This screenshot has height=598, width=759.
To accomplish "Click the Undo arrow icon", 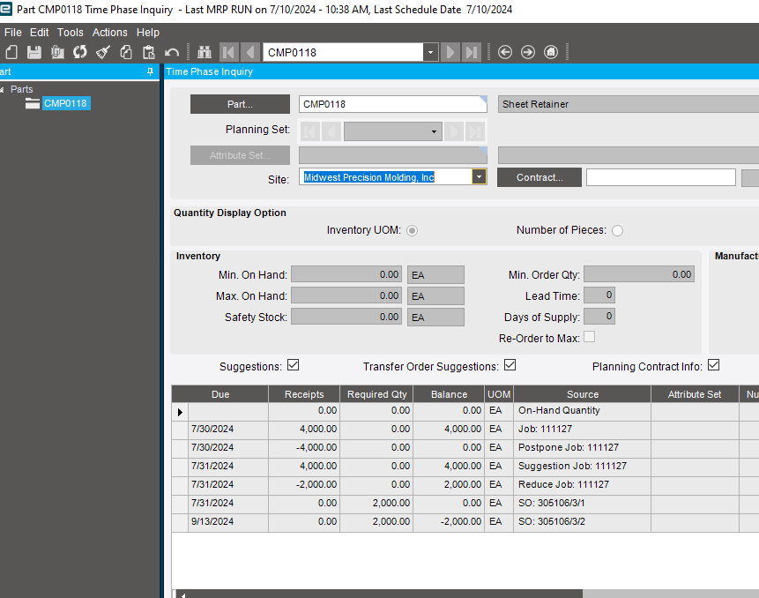I will (173, 52).
